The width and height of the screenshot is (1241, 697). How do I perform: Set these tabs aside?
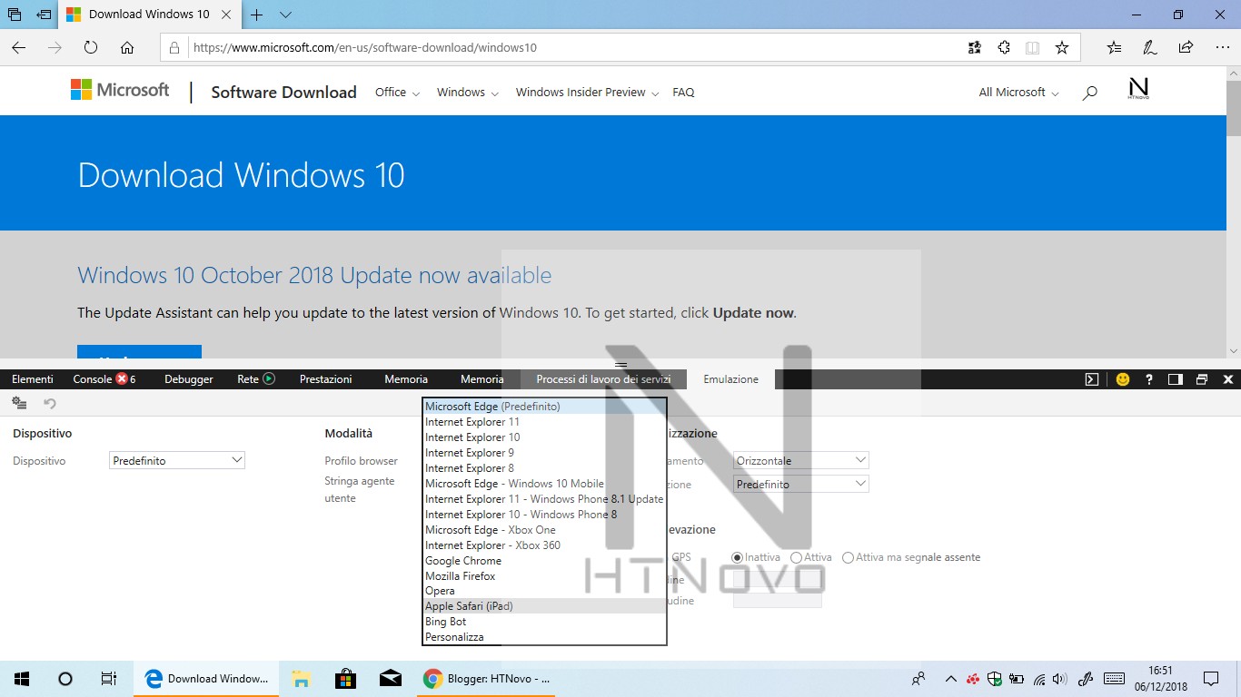44,15
